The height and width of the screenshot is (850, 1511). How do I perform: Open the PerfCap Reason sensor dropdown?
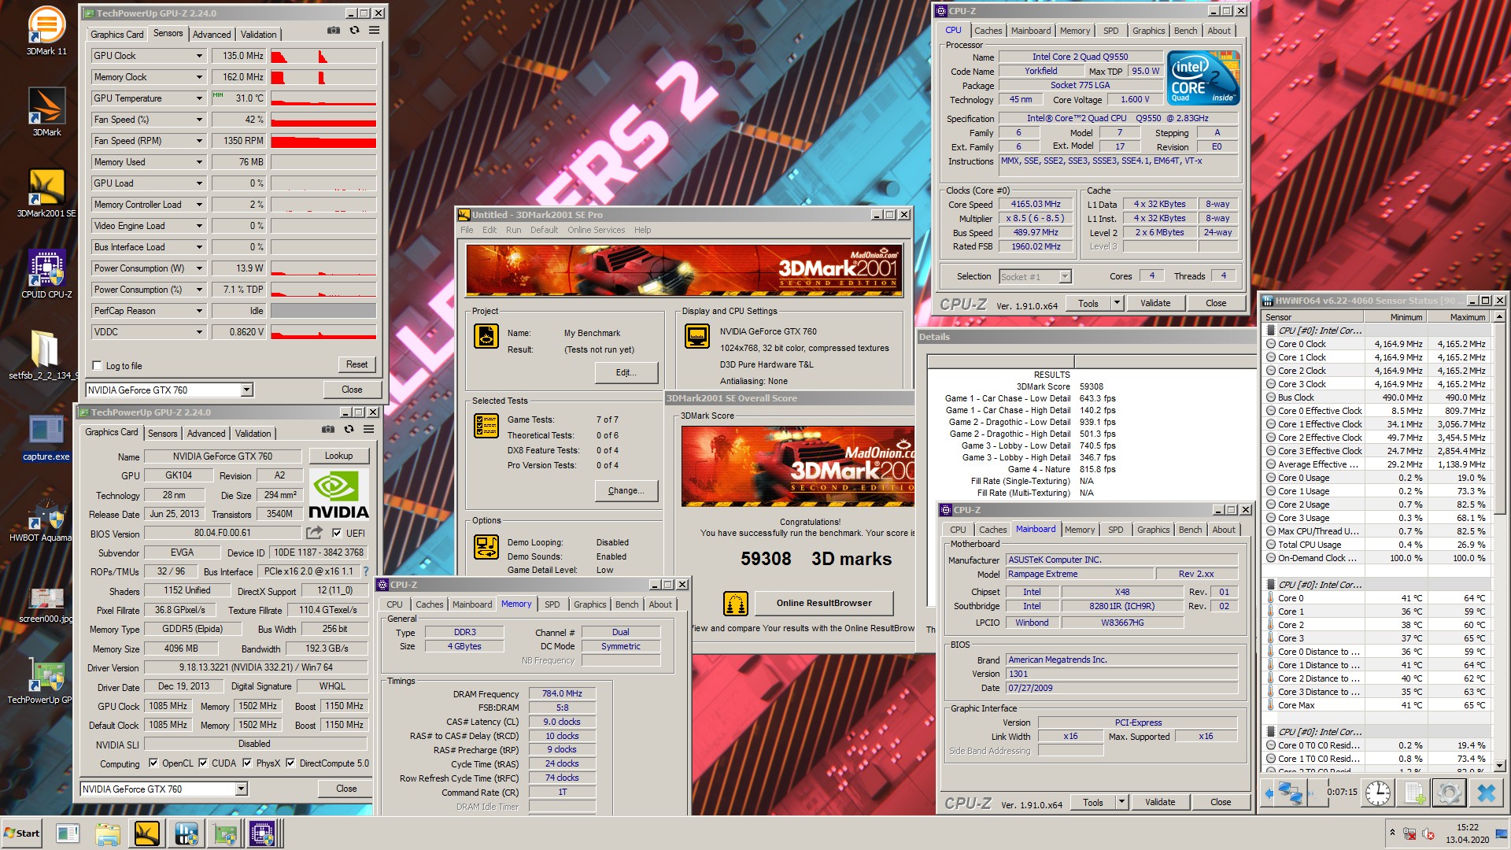(199, 311)
